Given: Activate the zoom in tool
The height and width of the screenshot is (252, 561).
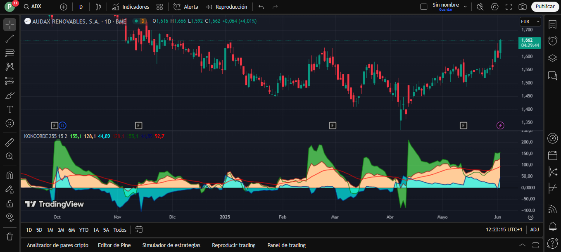Looking at the screenshot, I should click(x=10, y=156).
